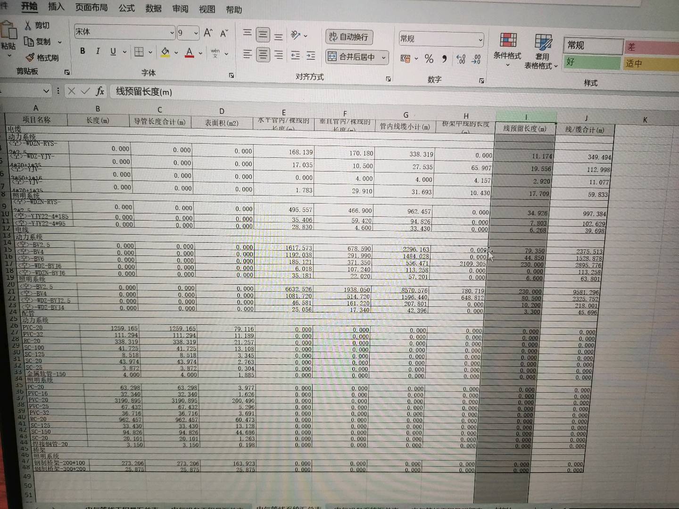Click cell header 导管长度合计(m)
679x509 pixels.
(x=160, y=122)
